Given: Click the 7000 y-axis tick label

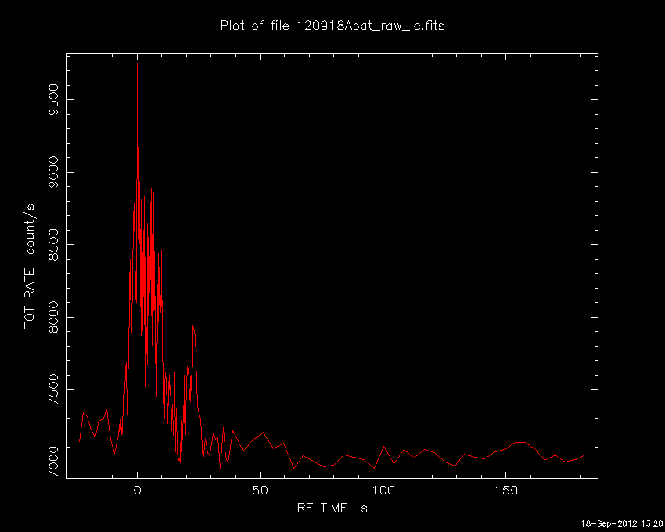Looking at the screenshot, I should click(x=54, y=462).
